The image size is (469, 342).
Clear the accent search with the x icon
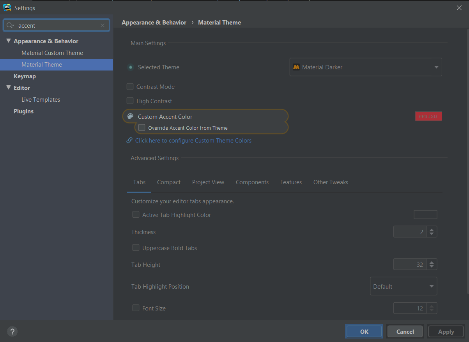pos(102,25)
